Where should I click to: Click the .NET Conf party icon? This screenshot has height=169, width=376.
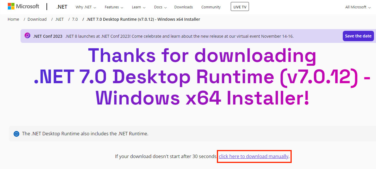tap(27, 36)
